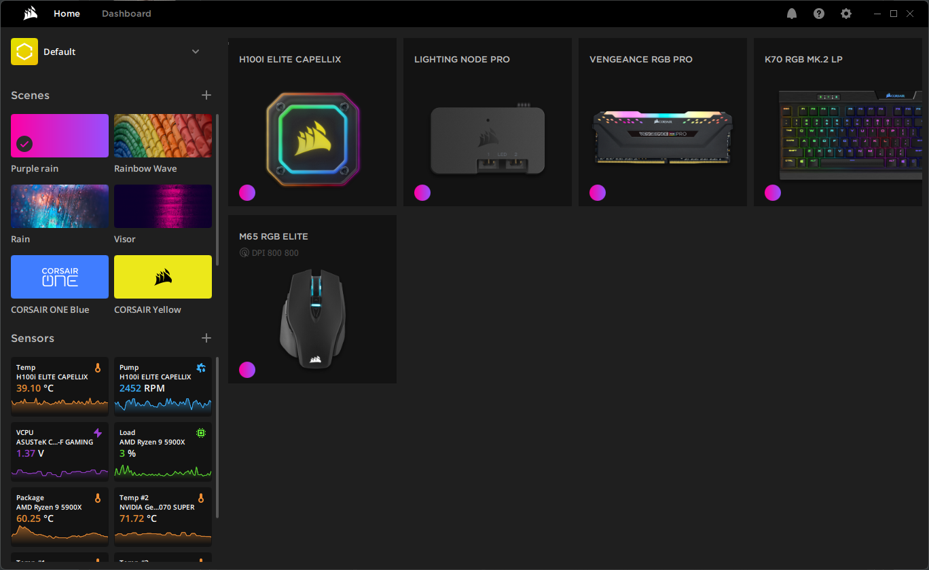This screenshot has width=929, height=570.
Task: Click the 71.72 °C GPU temperature reading
Action: [138, 518]
